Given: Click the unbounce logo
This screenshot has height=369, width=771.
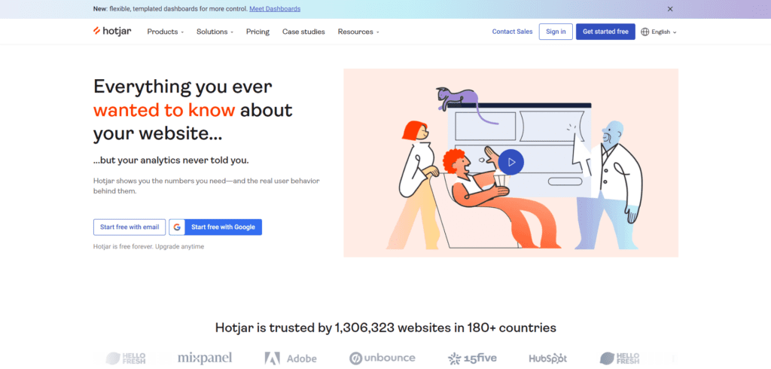Looking at the screenshot, I should tap(382, 358).
